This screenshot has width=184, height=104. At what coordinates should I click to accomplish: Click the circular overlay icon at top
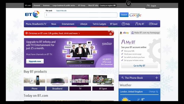[x=129, y=4]
